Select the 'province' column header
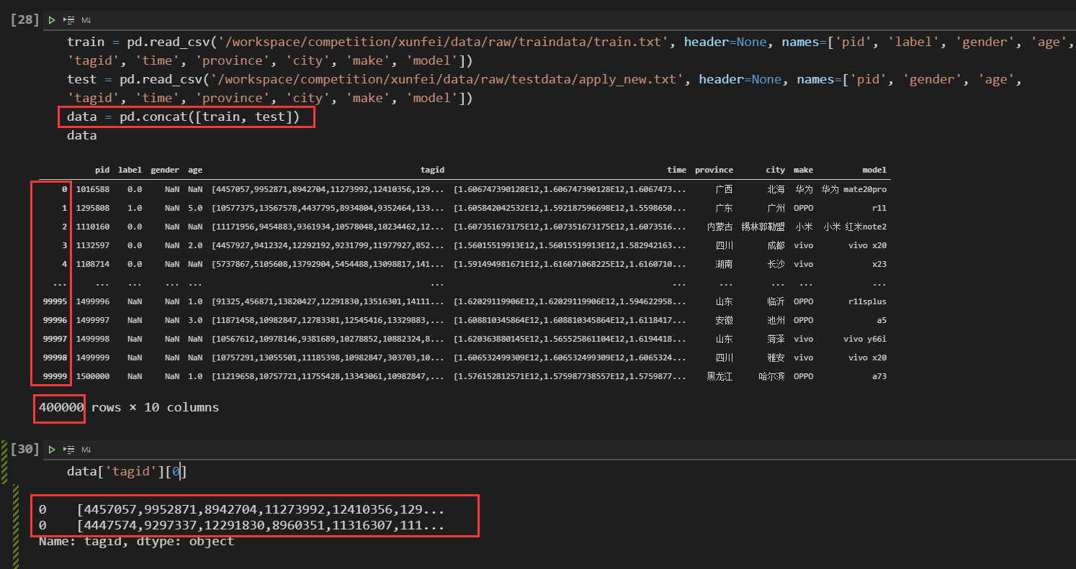Viewport: 1076px width, 569px height. click(x=714, y=170)
